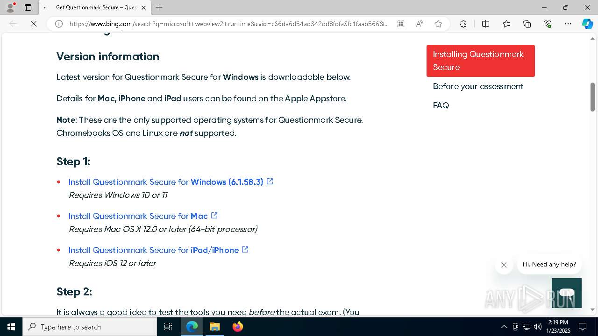Click the Hi. Need any help? message

point(549,264)
